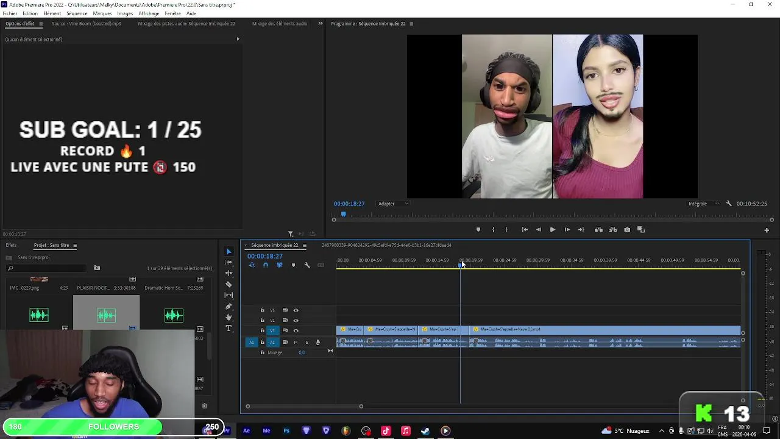Select the Type text tool

pos(229,328)
